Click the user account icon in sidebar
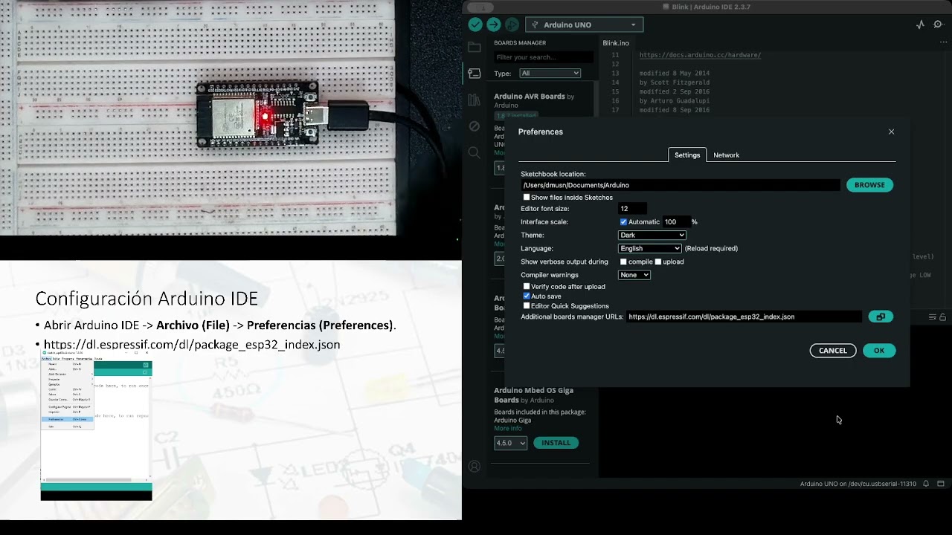 (x=475, y=467)
